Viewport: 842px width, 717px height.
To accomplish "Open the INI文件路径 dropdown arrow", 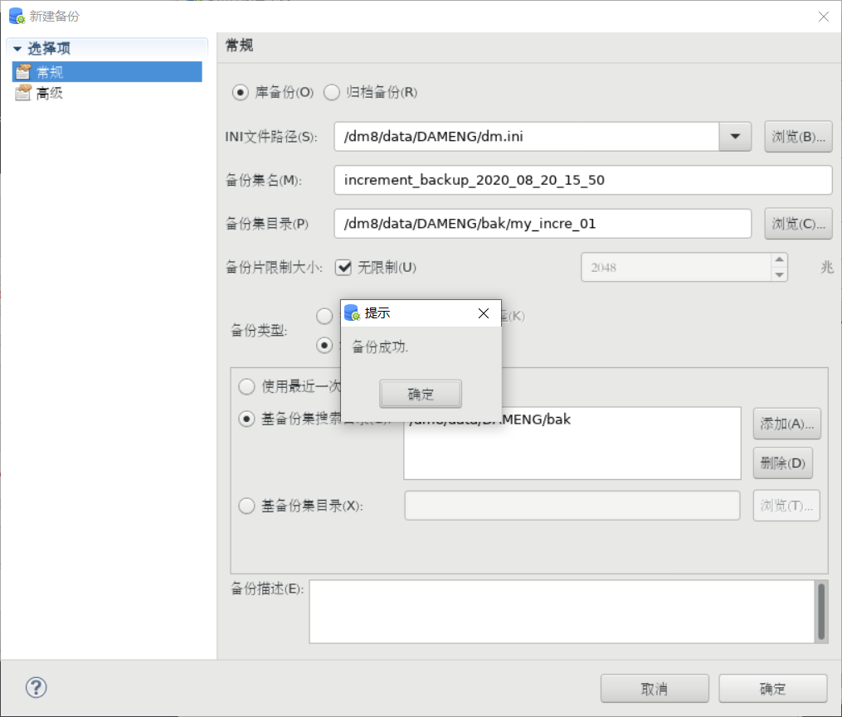I will pyautogui.click(x=735, y=136).
